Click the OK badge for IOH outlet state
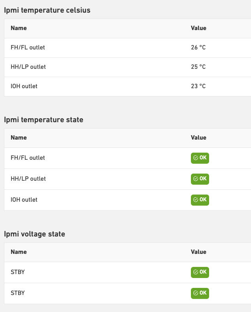 [200, 200]
